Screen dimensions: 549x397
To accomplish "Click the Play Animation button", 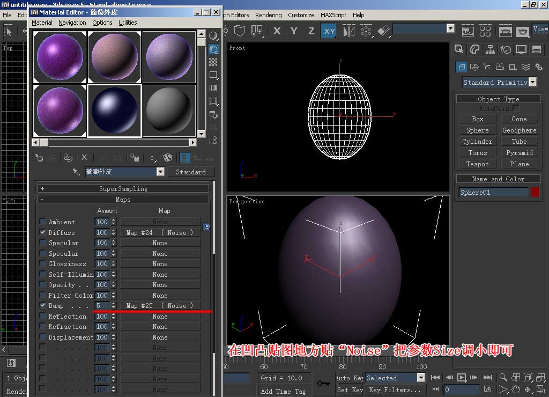I will point(462,377).
